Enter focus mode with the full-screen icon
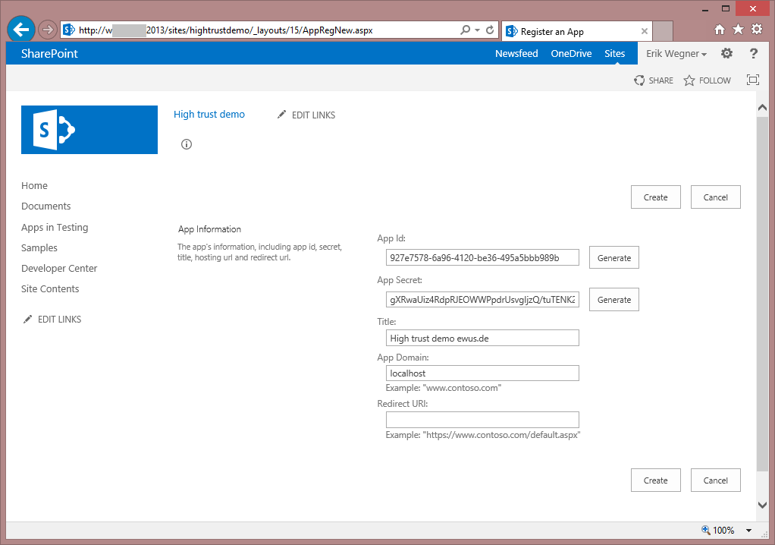The height and width of the screenshot is (545, 775). 751,79
